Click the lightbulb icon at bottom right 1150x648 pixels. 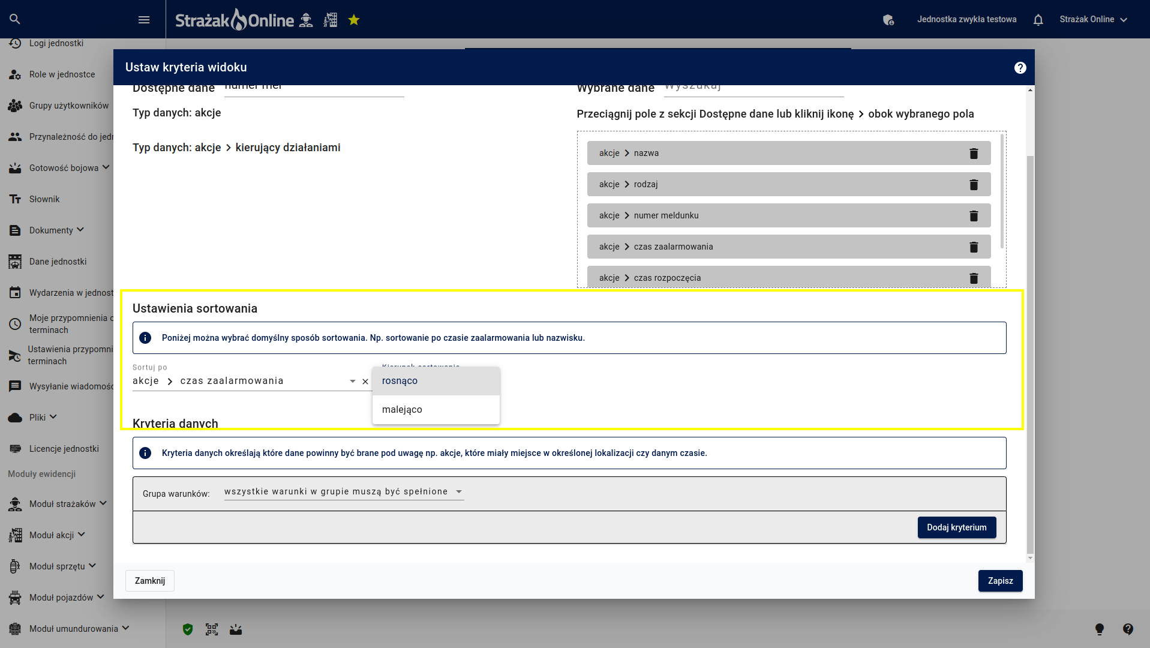pos(1100,629)
